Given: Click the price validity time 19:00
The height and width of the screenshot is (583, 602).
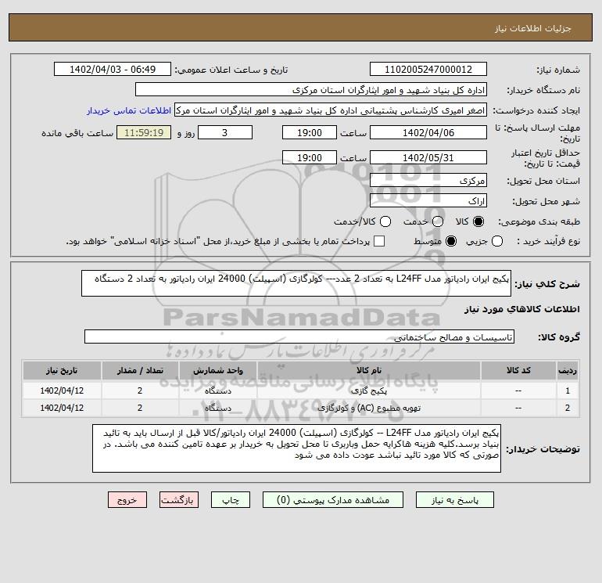Looking at the screenshot, I should point(310,157).
